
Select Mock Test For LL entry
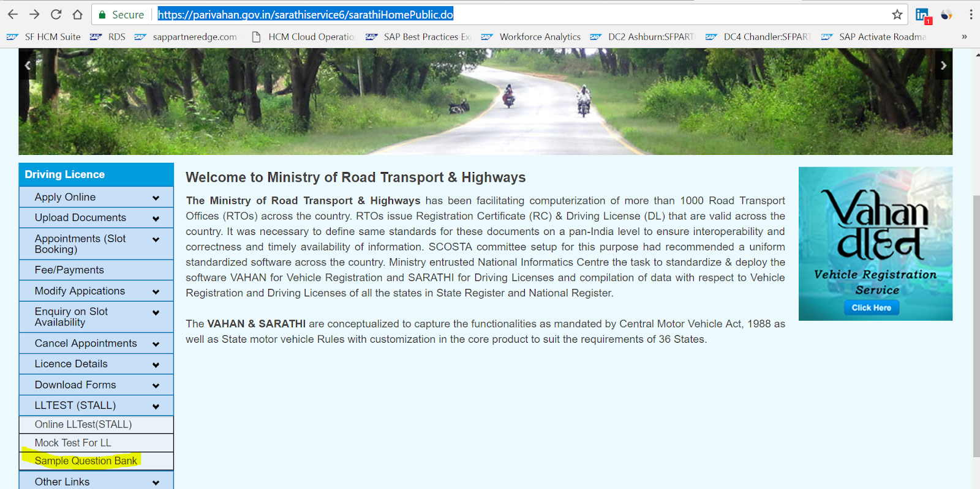coord(96,442)
